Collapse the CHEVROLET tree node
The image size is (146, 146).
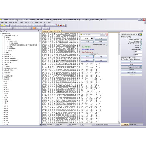(x=8, y=41)
